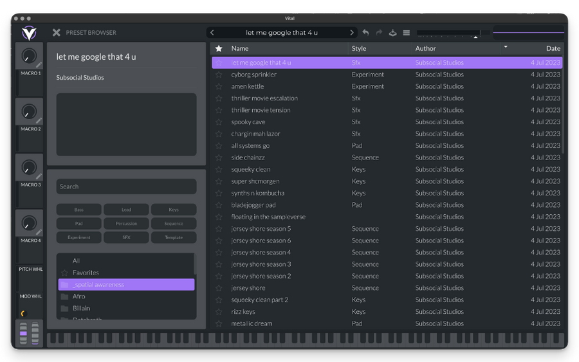Favorite the cyborg sprinkler preset star
The width and height of the screenshot is (579, 362).
[x=219, y=75]
